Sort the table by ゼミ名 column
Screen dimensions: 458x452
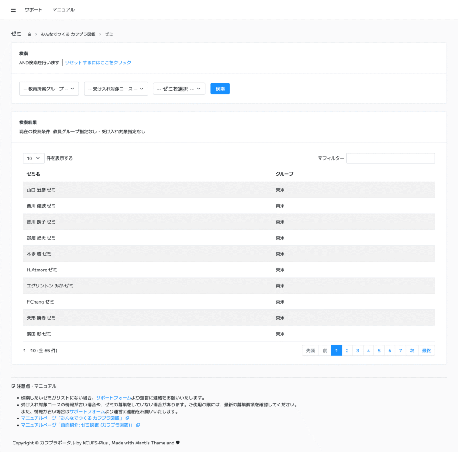coord(34,174)
